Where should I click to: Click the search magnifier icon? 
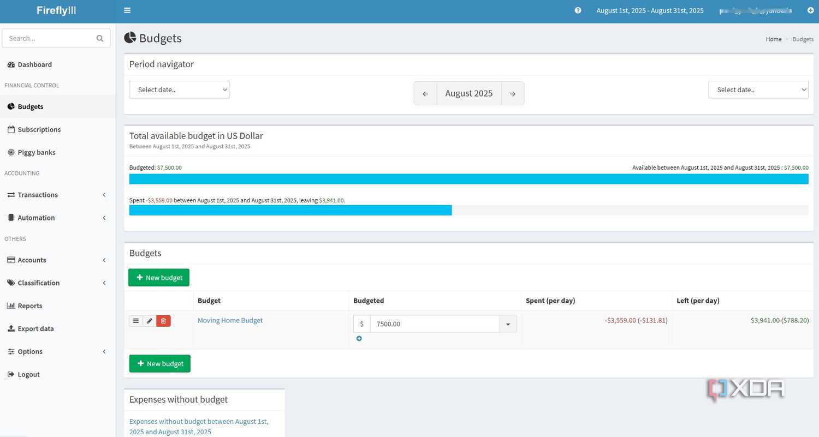(x=100, y=38)
